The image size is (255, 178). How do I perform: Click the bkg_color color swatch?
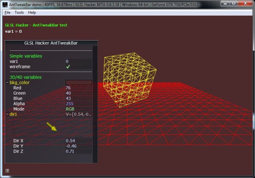(x=79, y=82)
